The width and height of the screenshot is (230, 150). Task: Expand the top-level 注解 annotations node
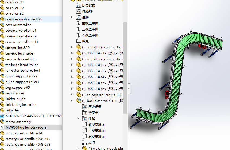click(x=72, y=17)
